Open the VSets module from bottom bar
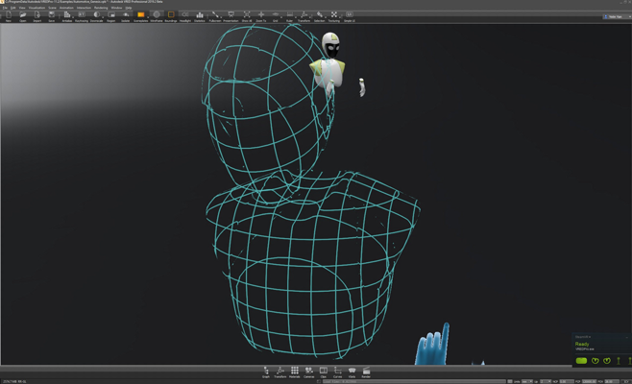 (352, 372)
